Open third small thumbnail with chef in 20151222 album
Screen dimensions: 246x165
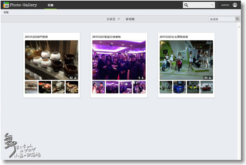58,87
